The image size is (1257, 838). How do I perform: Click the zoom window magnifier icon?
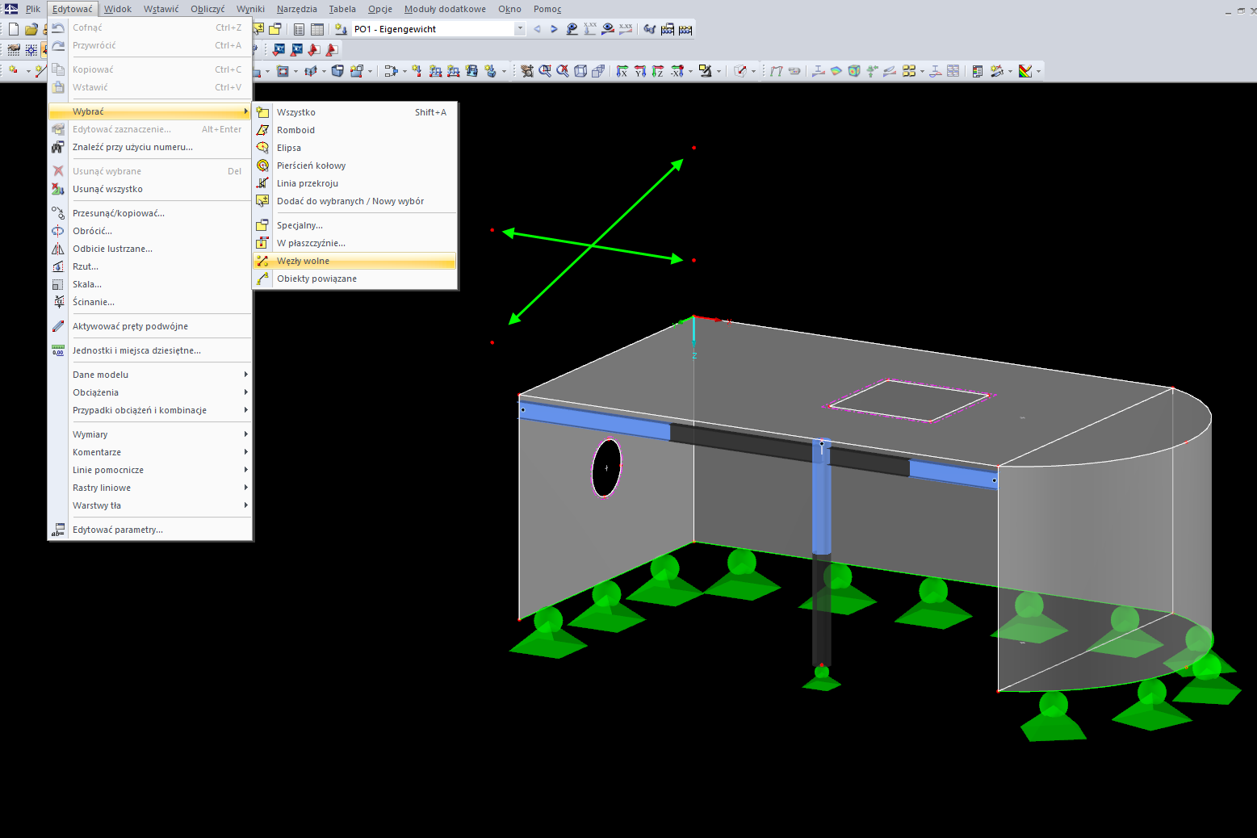pyautogui.click(x=545, y=71)
